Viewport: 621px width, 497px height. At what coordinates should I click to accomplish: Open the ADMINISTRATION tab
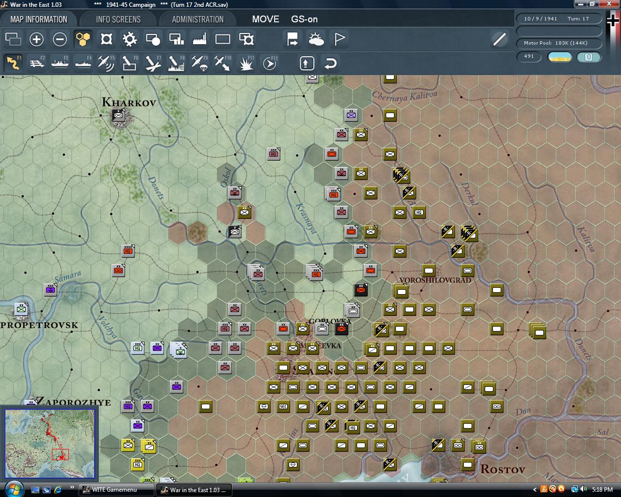pos(198,19)
